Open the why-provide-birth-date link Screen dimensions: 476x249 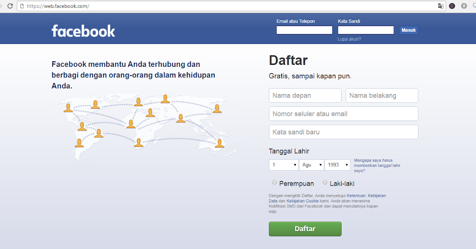pos(377,165)
